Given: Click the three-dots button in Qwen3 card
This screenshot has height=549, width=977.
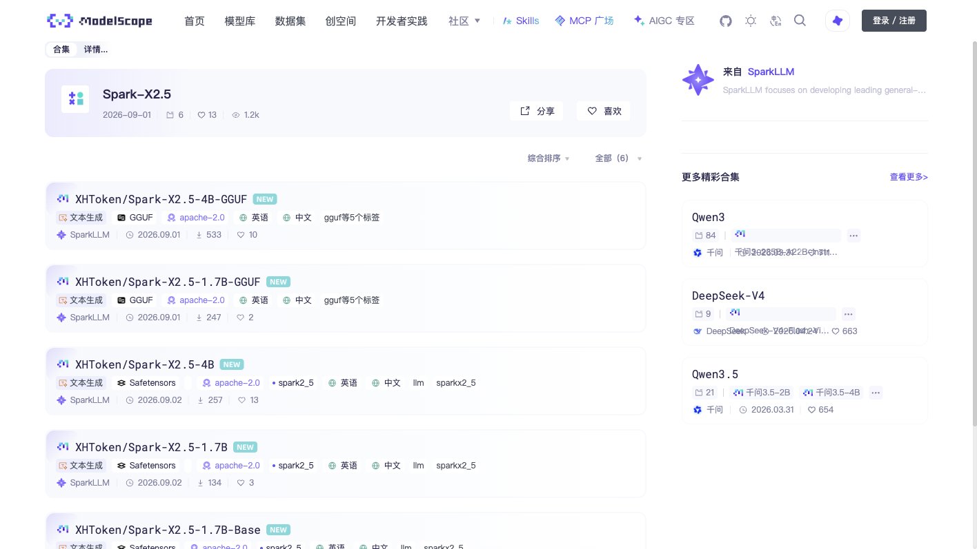Looking at the screenshot, I should 853,236.
